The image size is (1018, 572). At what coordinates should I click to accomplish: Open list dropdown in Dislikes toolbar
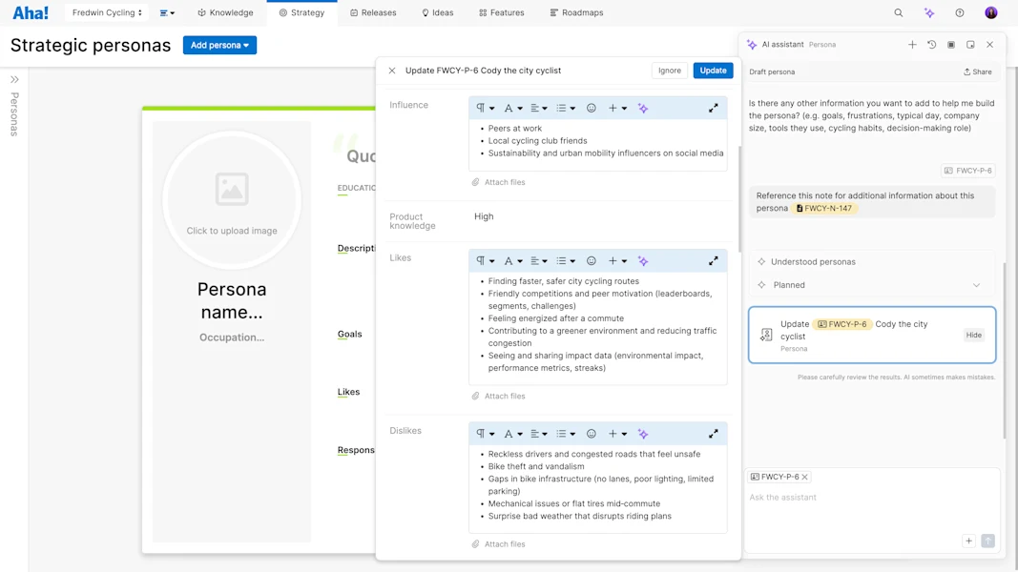566,434
